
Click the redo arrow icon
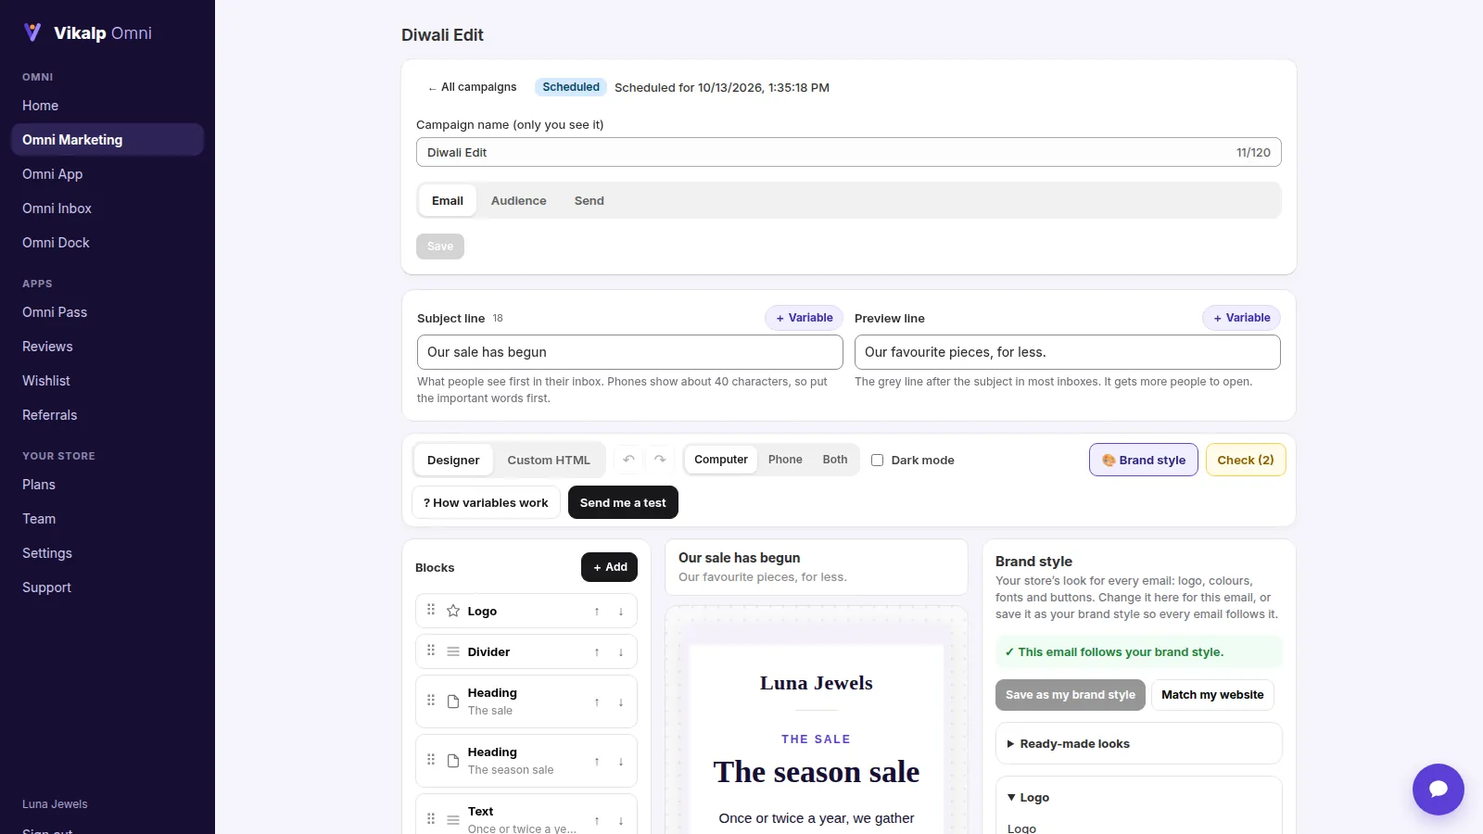point(660,460)
